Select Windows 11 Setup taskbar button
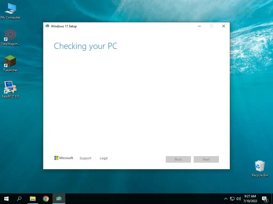The height and width of the screenshot is (204, 273). 59,199
